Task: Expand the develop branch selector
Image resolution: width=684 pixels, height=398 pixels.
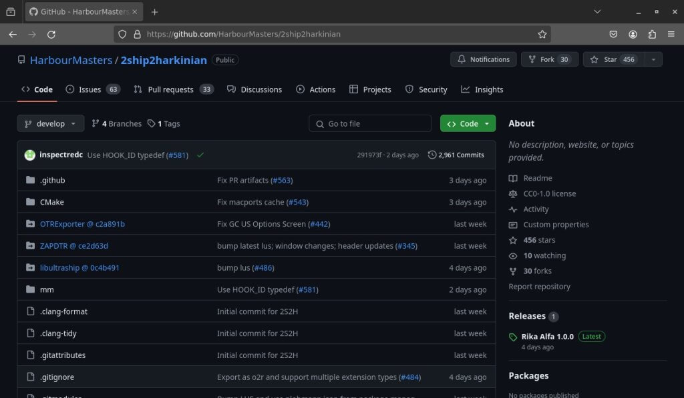Action: 51,123
